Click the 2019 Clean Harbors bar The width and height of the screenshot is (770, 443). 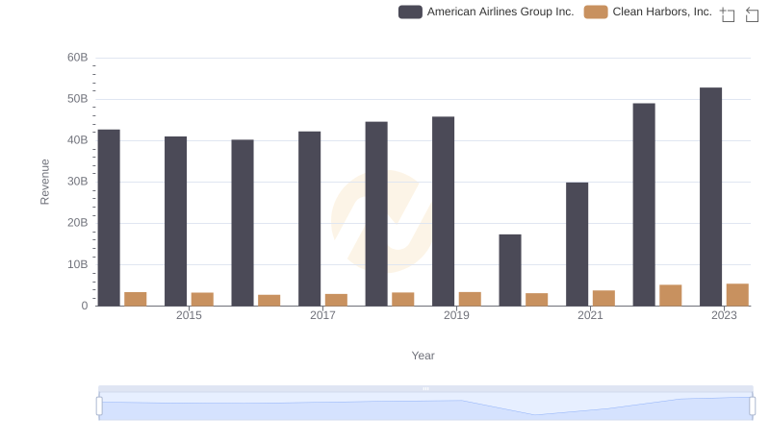470,299
